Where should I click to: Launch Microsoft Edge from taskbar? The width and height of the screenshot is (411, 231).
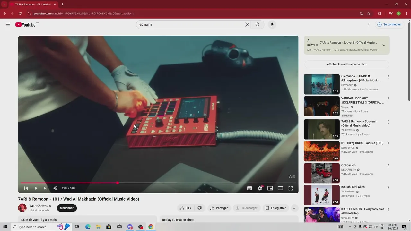coord(88,227)
